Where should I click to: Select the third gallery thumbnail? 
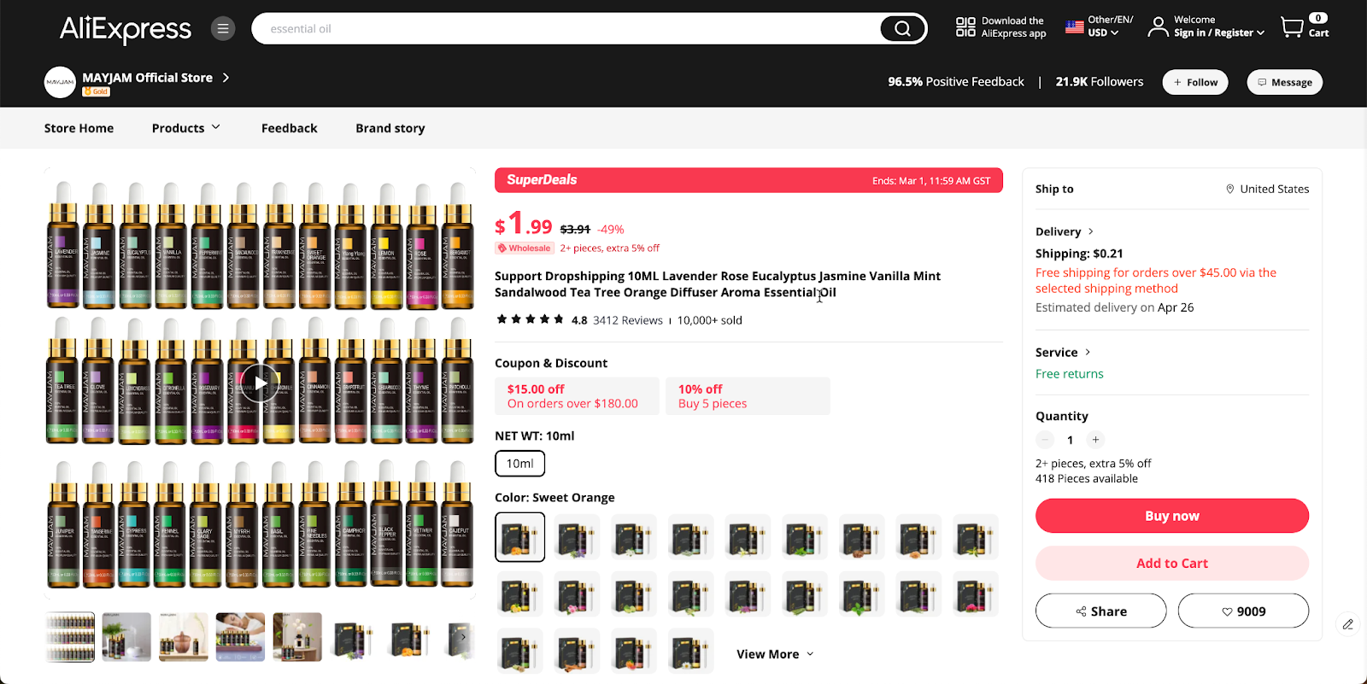[x=184, y=637]
